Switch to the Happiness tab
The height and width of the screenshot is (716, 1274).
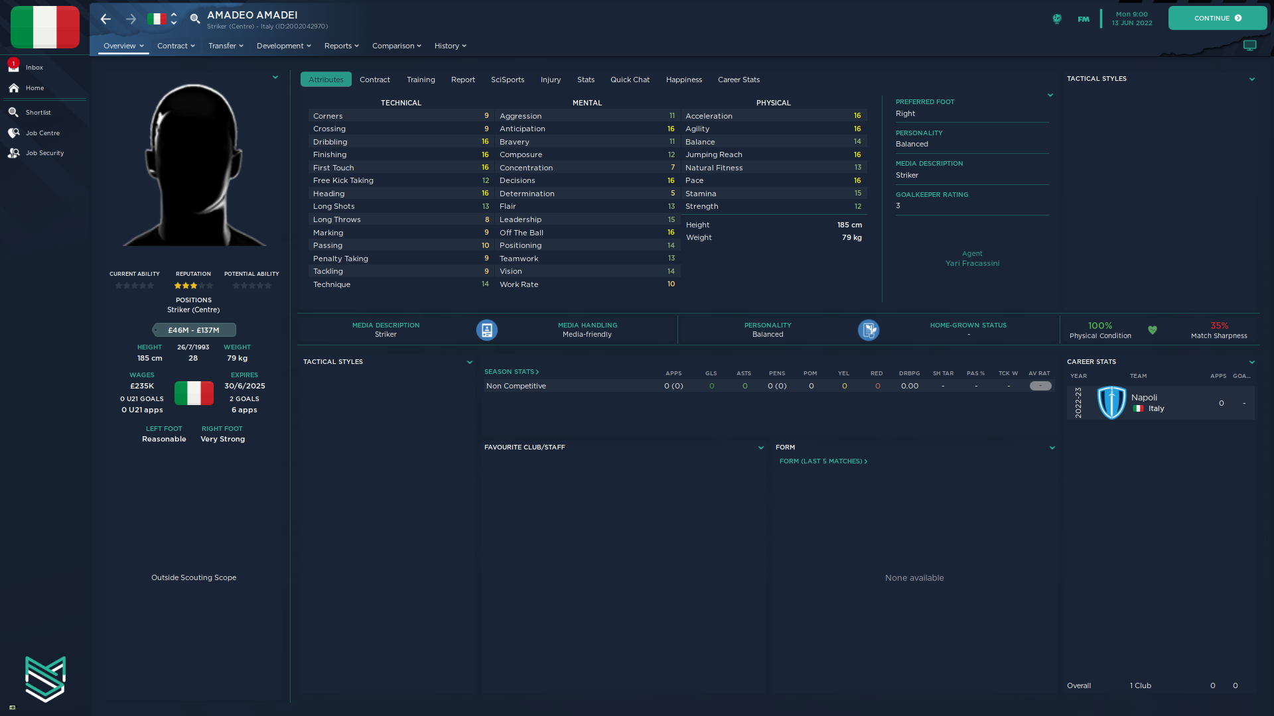point(683,80)
